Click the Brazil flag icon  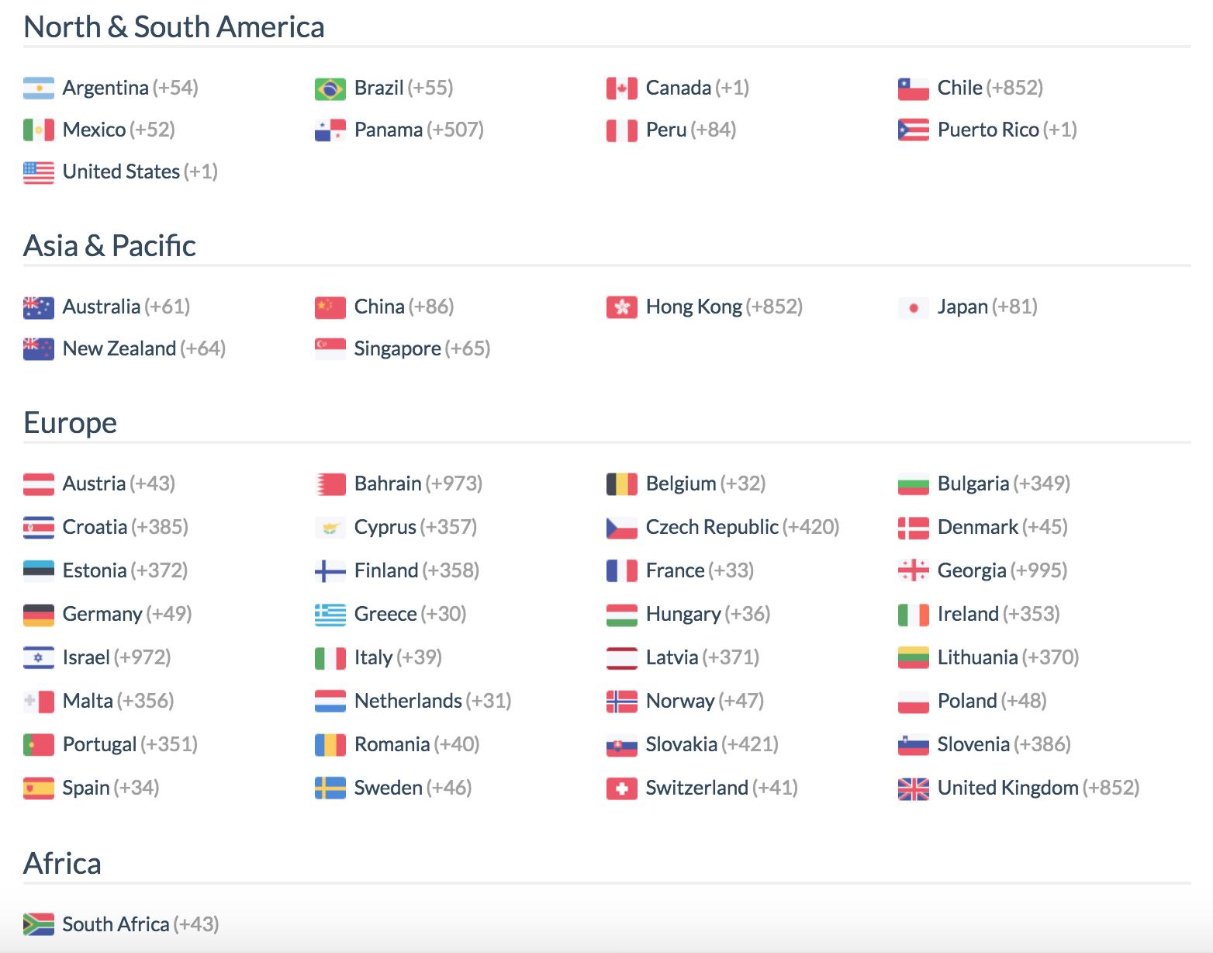coord(330,88)
